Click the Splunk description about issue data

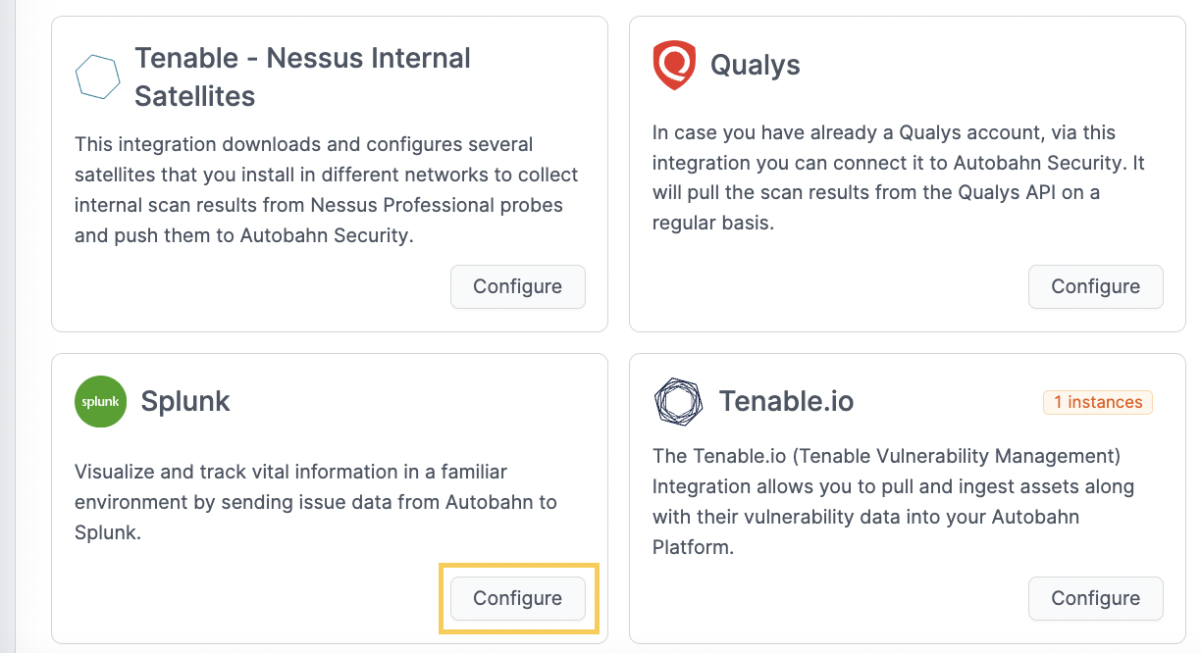[316, 502]
